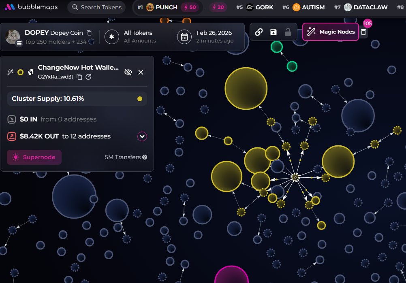Click the Supernode button
The width and height of the screenshot is (406, 283).
[x=34, y=157]
